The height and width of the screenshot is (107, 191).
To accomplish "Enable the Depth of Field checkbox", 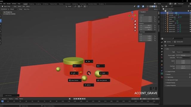I will pyautogui.click(x=167, y=72).
